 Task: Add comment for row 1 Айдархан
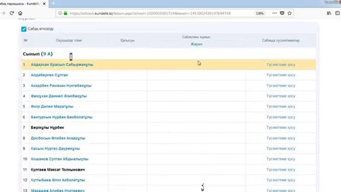(281, 65)
